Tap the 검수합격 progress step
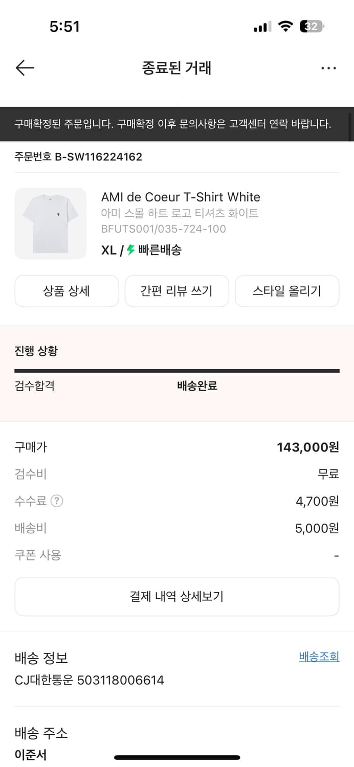The image size is (354, 767). point(34,386)
